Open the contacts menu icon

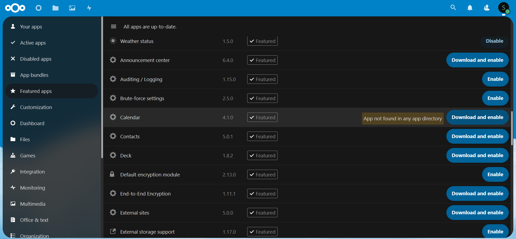486,8
